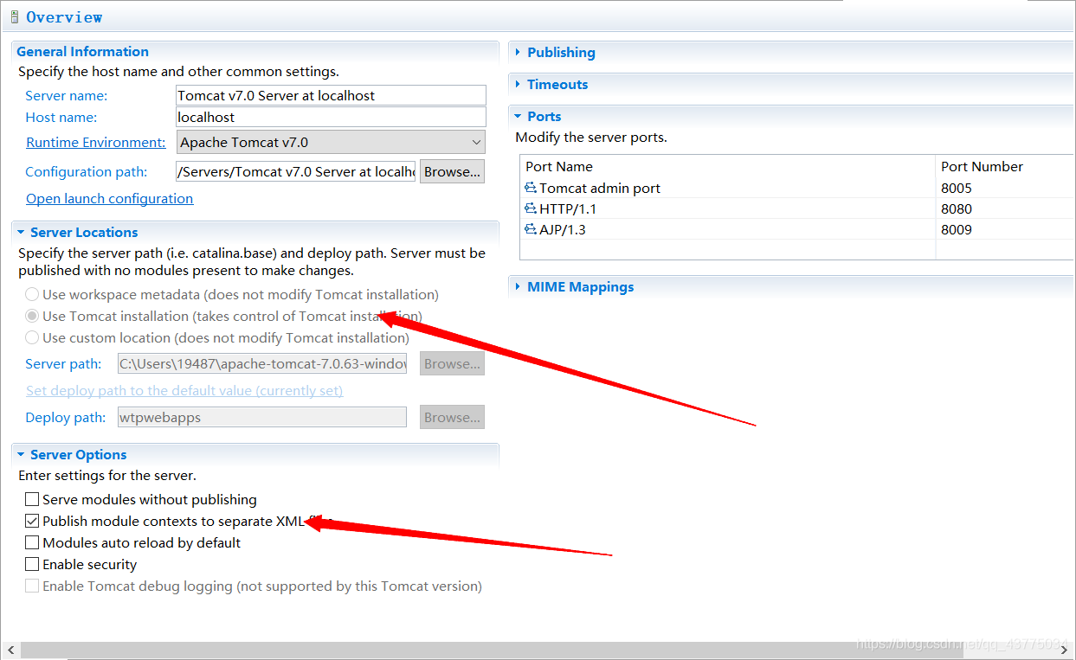
Task: Collapse the Server Locations section
Action: click(x=21, y=232)
